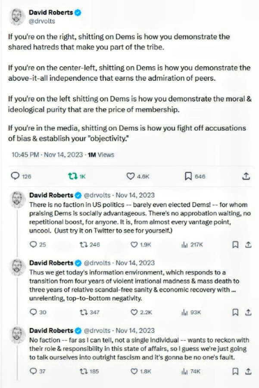259x388 pixels.
Task: Share the main tweet via share icon
Action: pyautogui.click(x=246, y=176)
